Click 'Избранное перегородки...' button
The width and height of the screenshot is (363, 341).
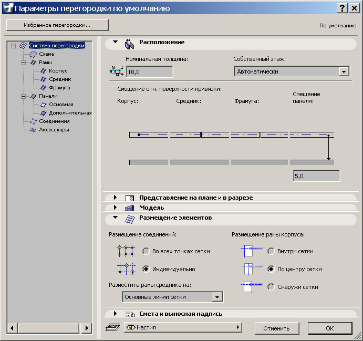pos(57,25)
